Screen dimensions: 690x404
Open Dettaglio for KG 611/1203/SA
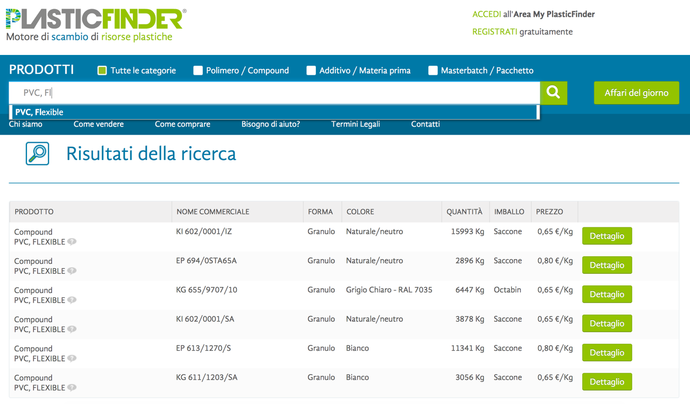coord(607,381)
